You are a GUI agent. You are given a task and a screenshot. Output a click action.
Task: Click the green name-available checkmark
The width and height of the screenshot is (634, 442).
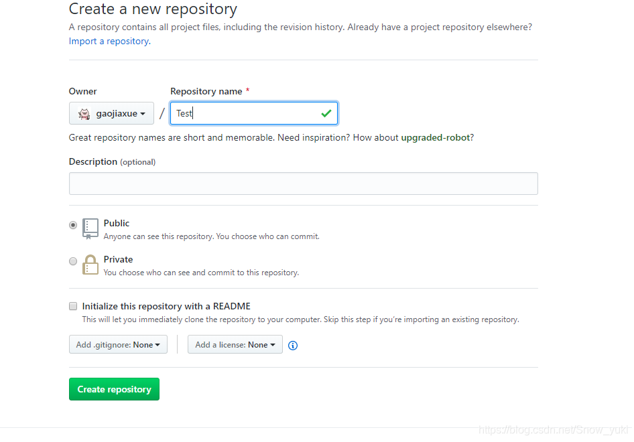[x=326, y=114]
